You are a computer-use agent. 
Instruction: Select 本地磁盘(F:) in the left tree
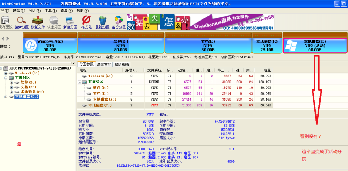tap(33, 92)
